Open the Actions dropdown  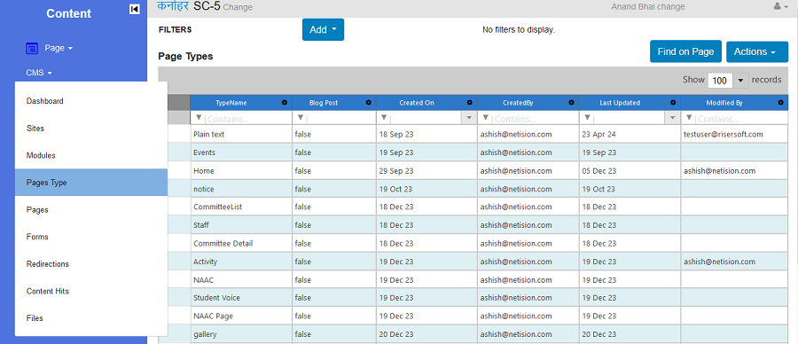pyautogui.click(x=757, y=51)
